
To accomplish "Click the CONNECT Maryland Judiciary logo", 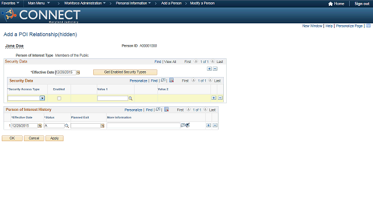I will (x=41, y=15).
